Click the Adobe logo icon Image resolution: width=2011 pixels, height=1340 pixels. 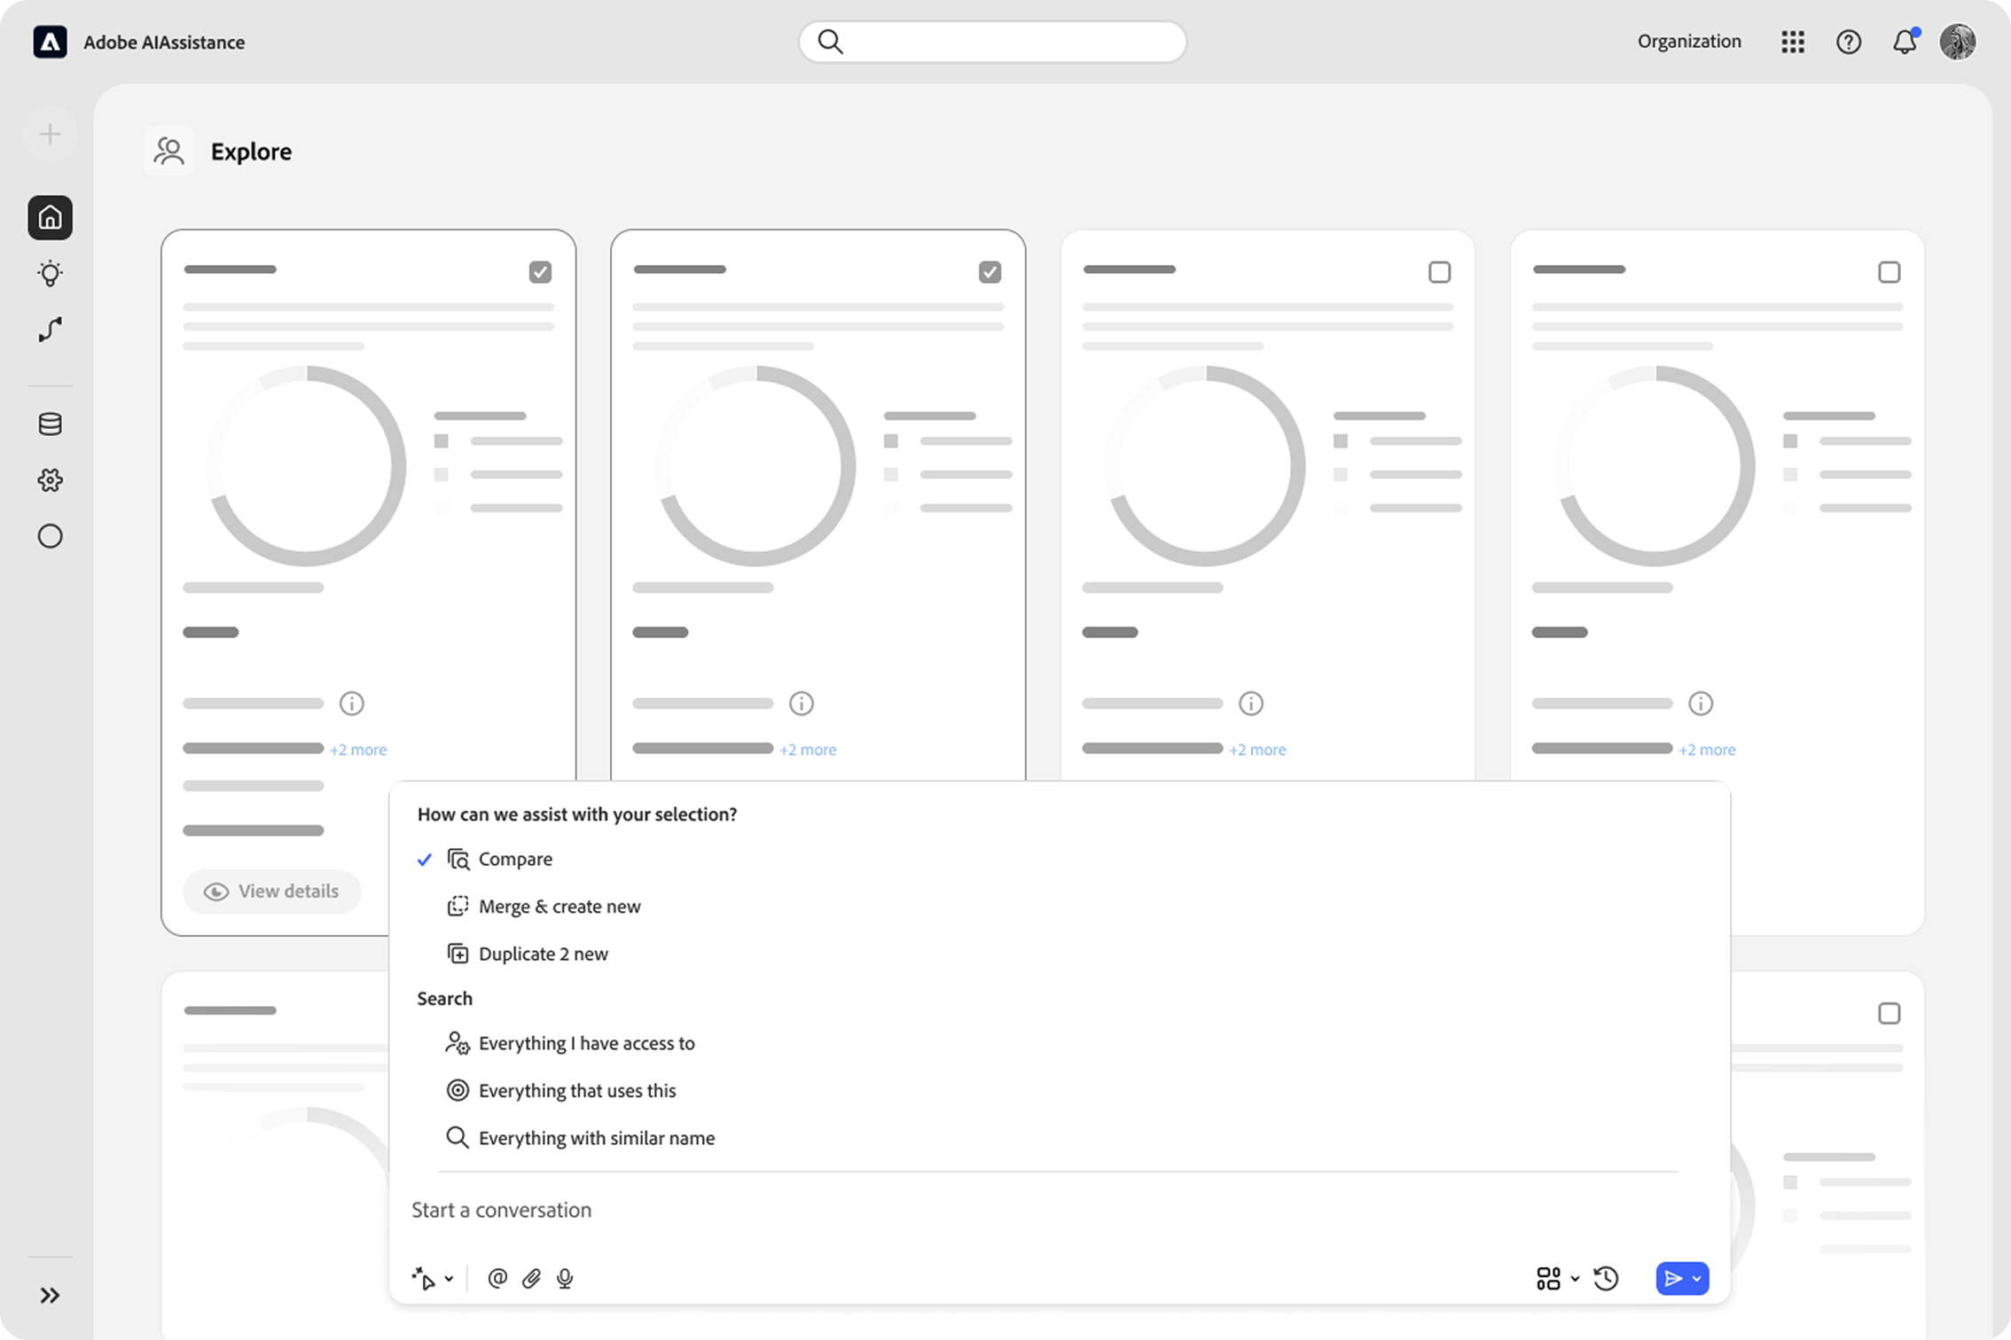[50, 42]
